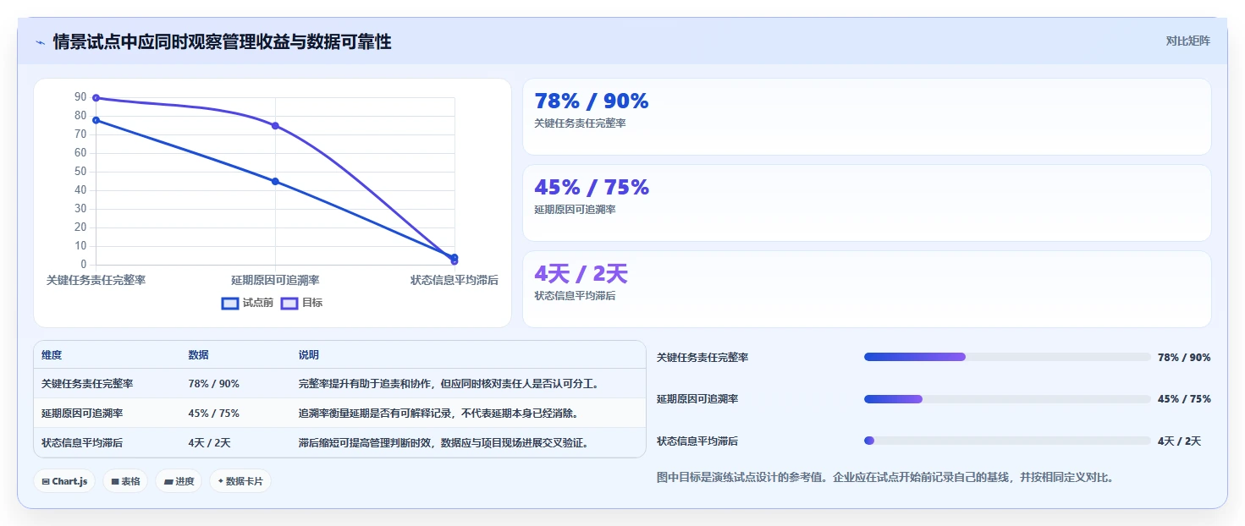Click the 目标 data point at 90
The image size is (1245, 526).
(96, 98)
